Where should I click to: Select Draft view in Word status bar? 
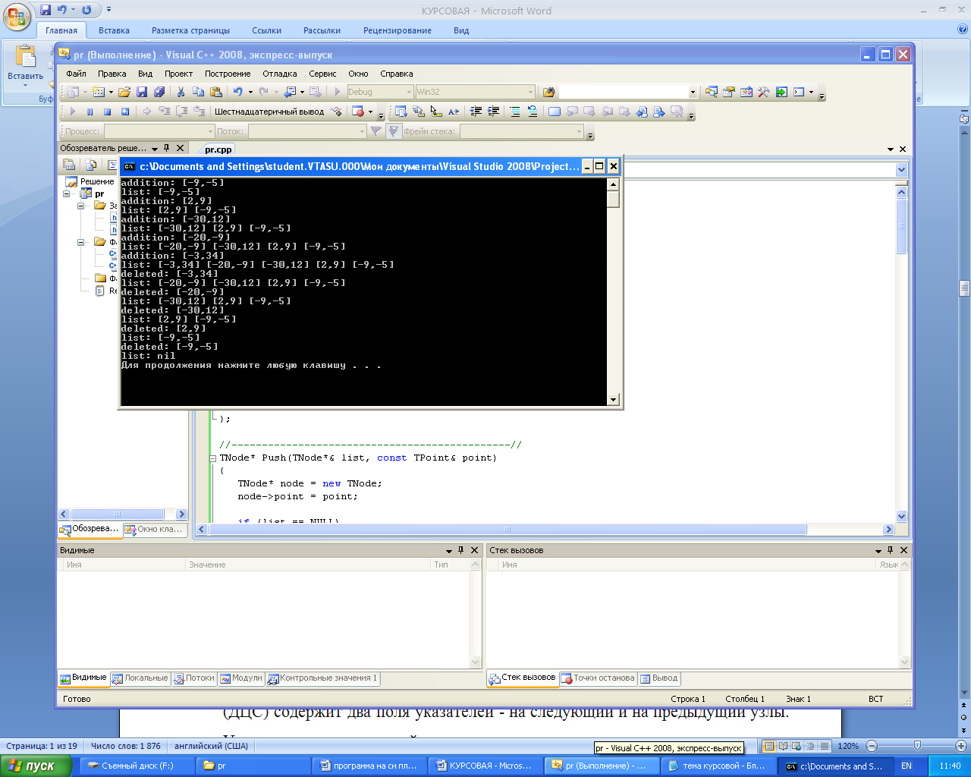tap(824, 746)
